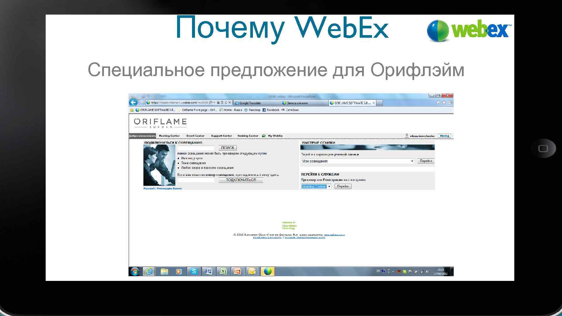
Task: Click the security padlock in address bar
Action: click(x=218, y=103)
